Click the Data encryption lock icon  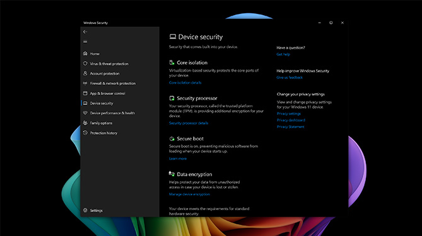click(172, 174)
